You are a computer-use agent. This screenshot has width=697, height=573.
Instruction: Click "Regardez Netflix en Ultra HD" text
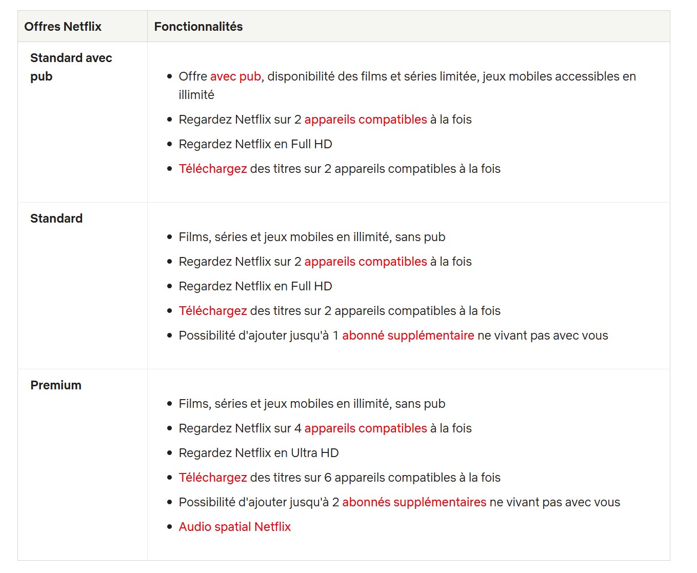tap(258, 453)
